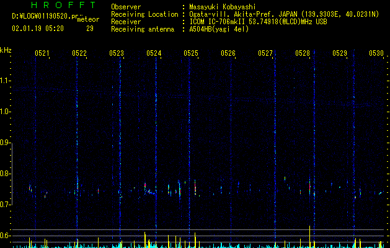Select antenna value A504HB(yagi 4el)
390x248 pixels.
219,29
